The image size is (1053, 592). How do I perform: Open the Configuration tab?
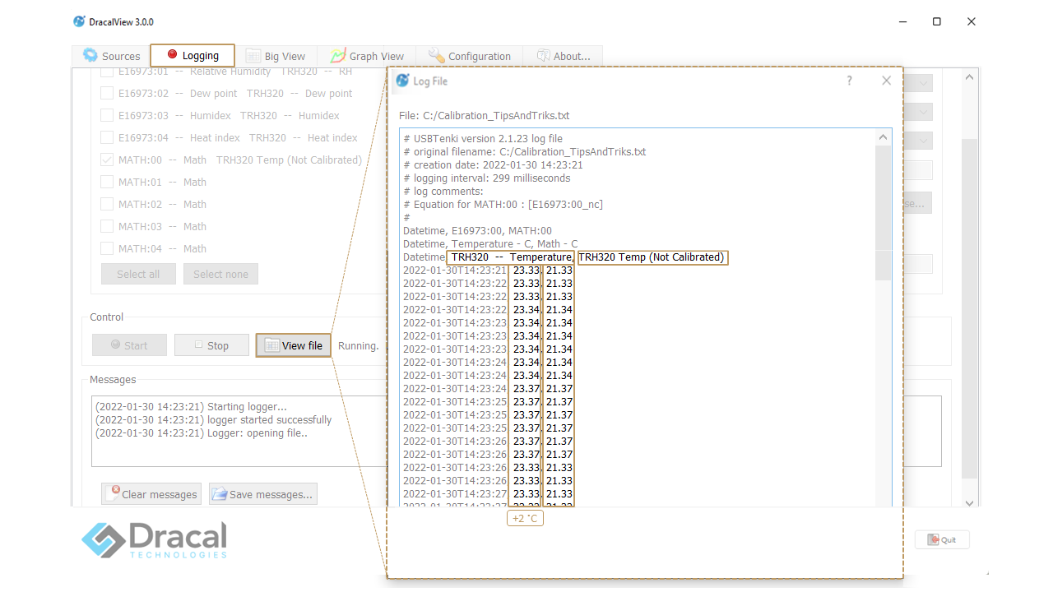click(469, 56)
